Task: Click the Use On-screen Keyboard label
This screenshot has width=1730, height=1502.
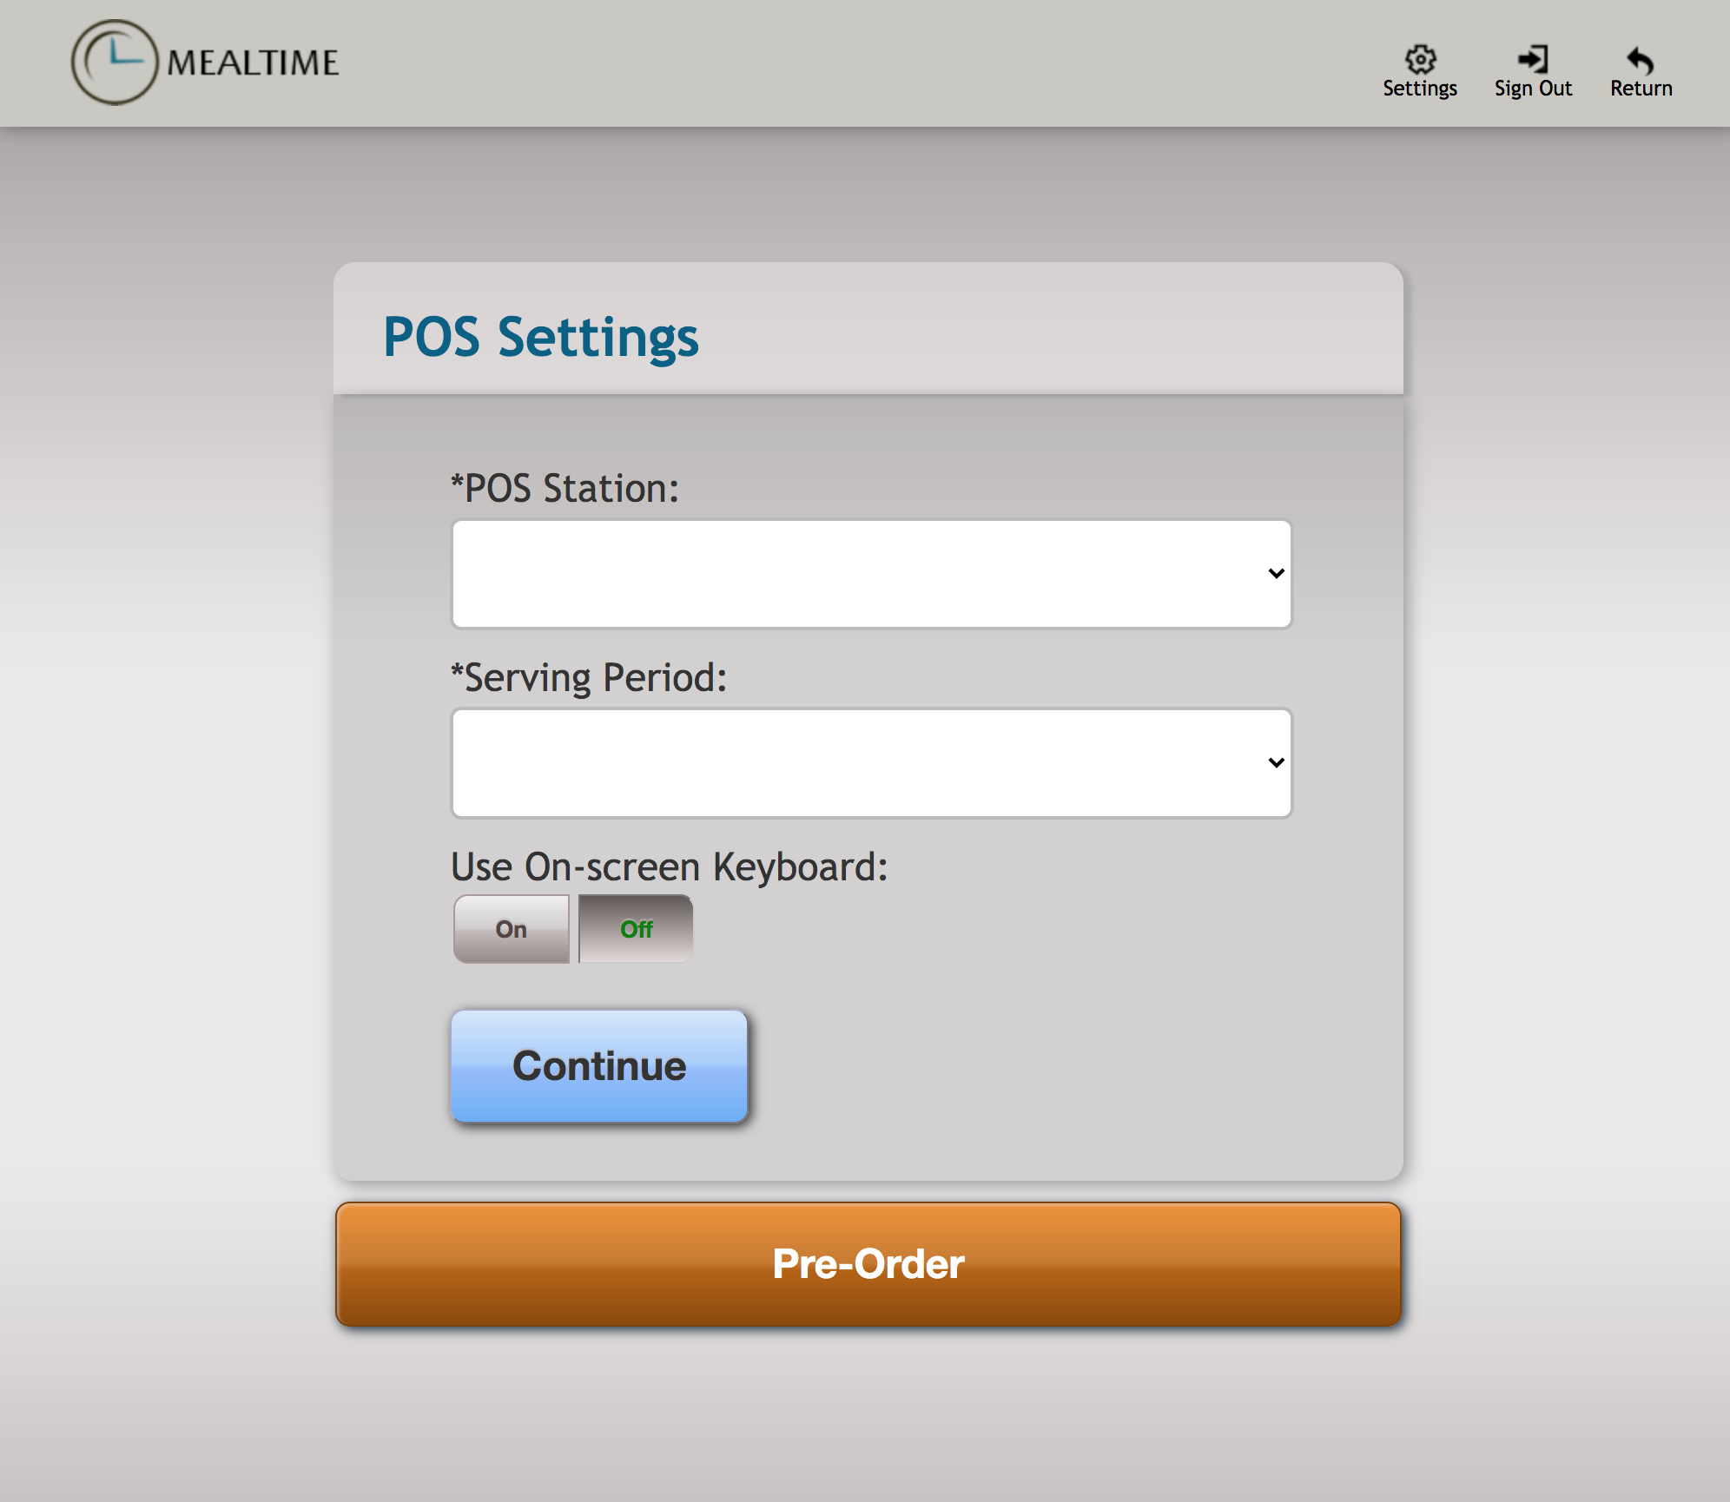Action: pyautogui.click(x=670, y=866)
